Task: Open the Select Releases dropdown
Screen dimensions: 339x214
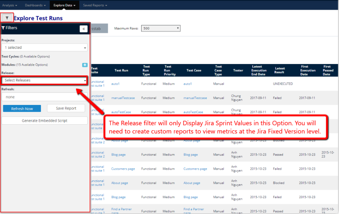Action: pyautogui.click(x=44, y=80)
